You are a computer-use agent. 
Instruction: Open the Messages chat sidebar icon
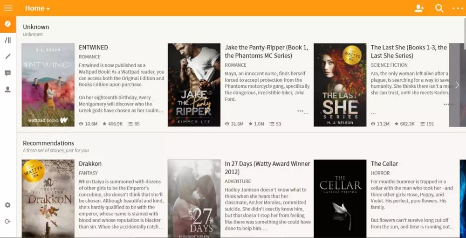pos(8,73)
